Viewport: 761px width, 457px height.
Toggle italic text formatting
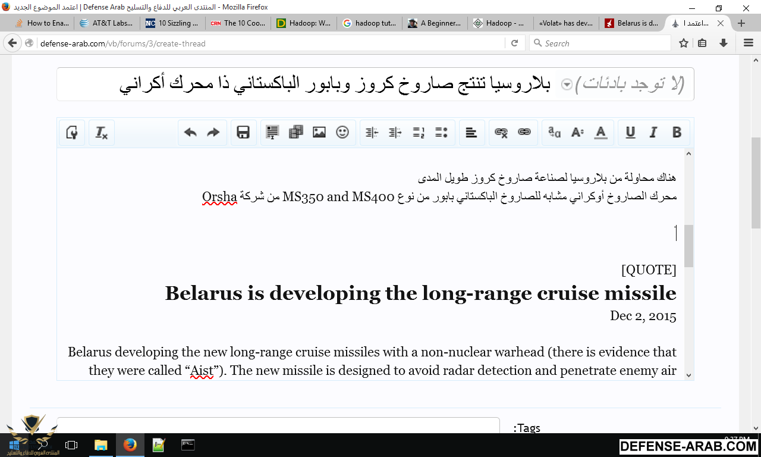[x=653, y=133]
